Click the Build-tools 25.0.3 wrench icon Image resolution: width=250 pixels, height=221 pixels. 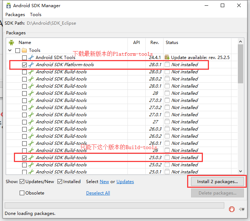[31, 157]
